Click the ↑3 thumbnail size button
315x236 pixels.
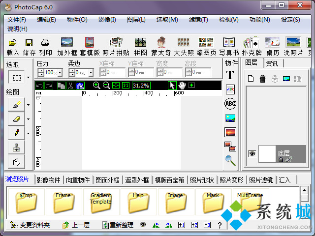(207, 225)
